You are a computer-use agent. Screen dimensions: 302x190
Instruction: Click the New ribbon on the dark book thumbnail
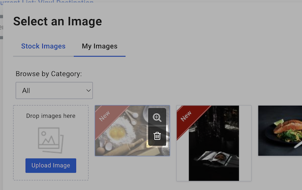click(x=186, y=116)
